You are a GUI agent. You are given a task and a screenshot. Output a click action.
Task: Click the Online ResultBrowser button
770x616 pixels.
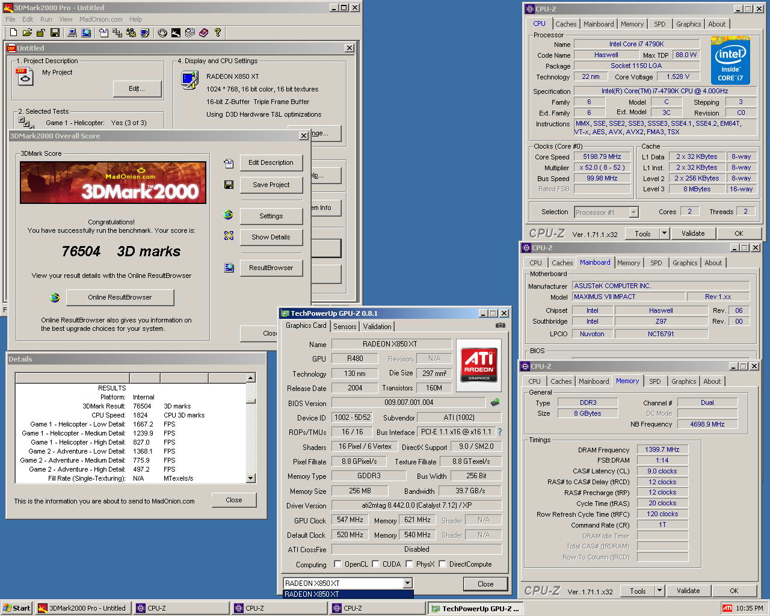[120, 297]
